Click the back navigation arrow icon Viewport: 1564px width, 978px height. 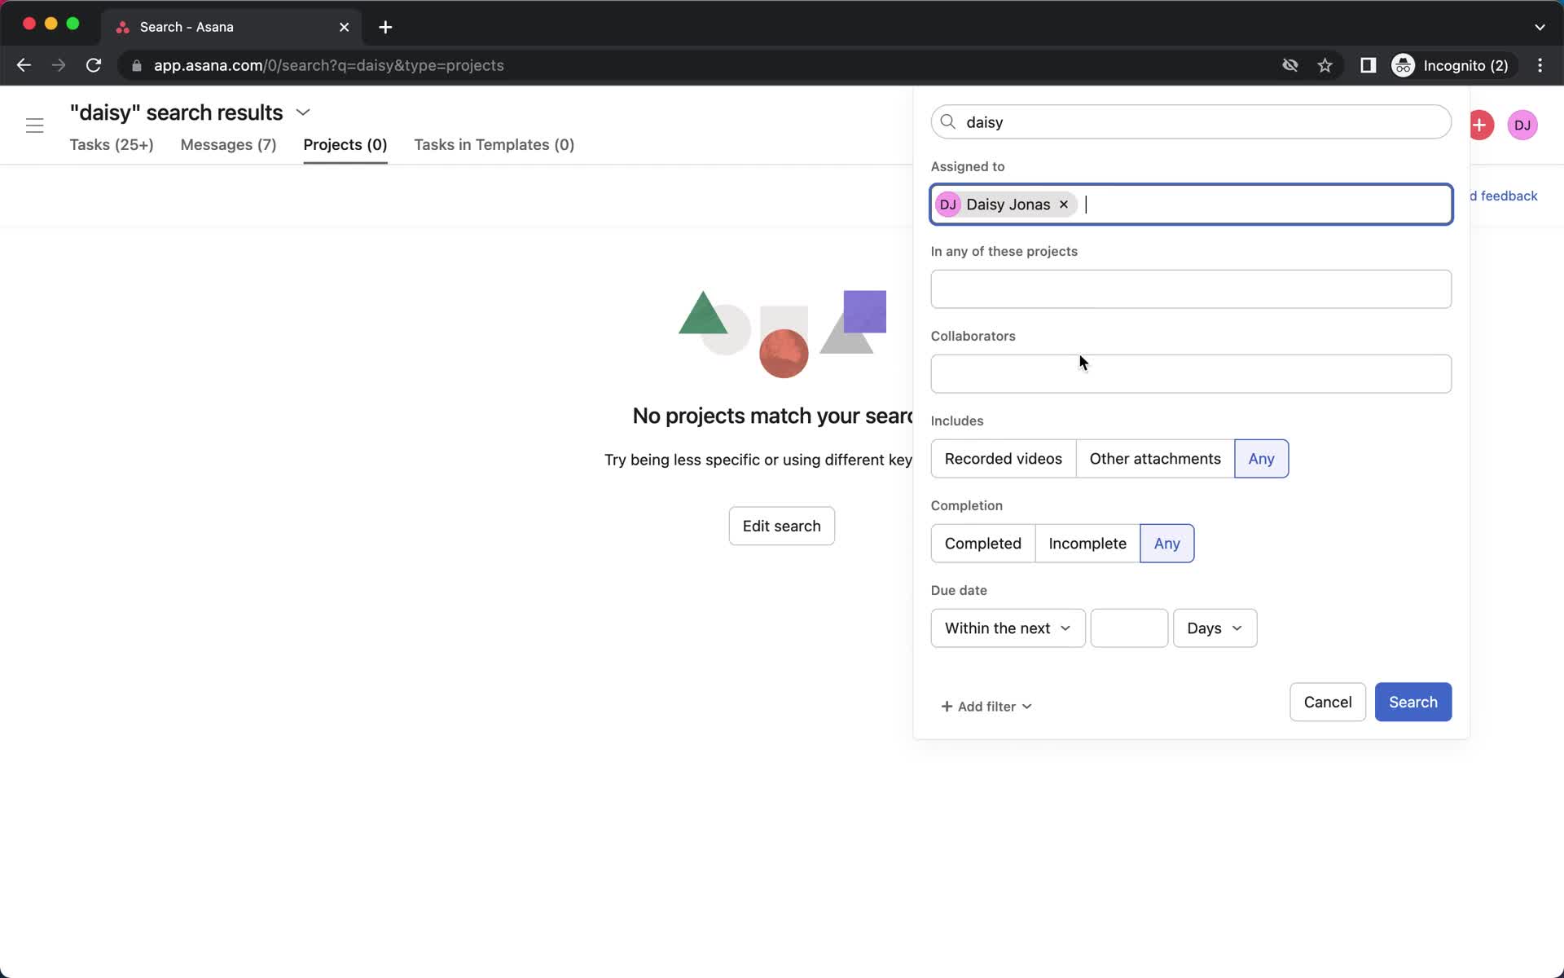tap(23, 64)
